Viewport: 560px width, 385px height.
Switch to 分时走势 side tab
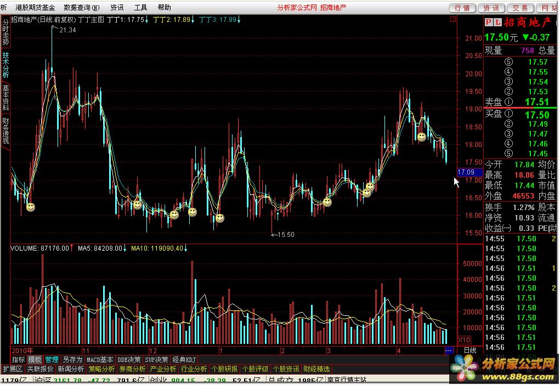(x=5, y=32)
